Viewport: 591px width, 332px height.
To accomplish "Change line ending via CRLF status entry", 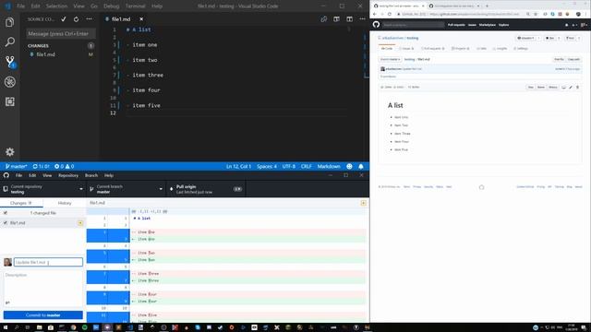I will pyautogui.click(x=306, y=166).
